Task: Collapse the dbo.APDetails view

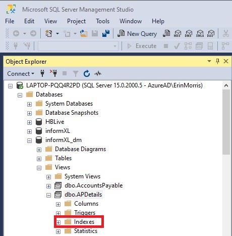Action: coord(48,195)
